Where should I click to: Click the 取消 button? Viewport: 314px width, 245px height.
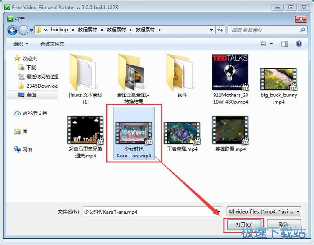284,224
